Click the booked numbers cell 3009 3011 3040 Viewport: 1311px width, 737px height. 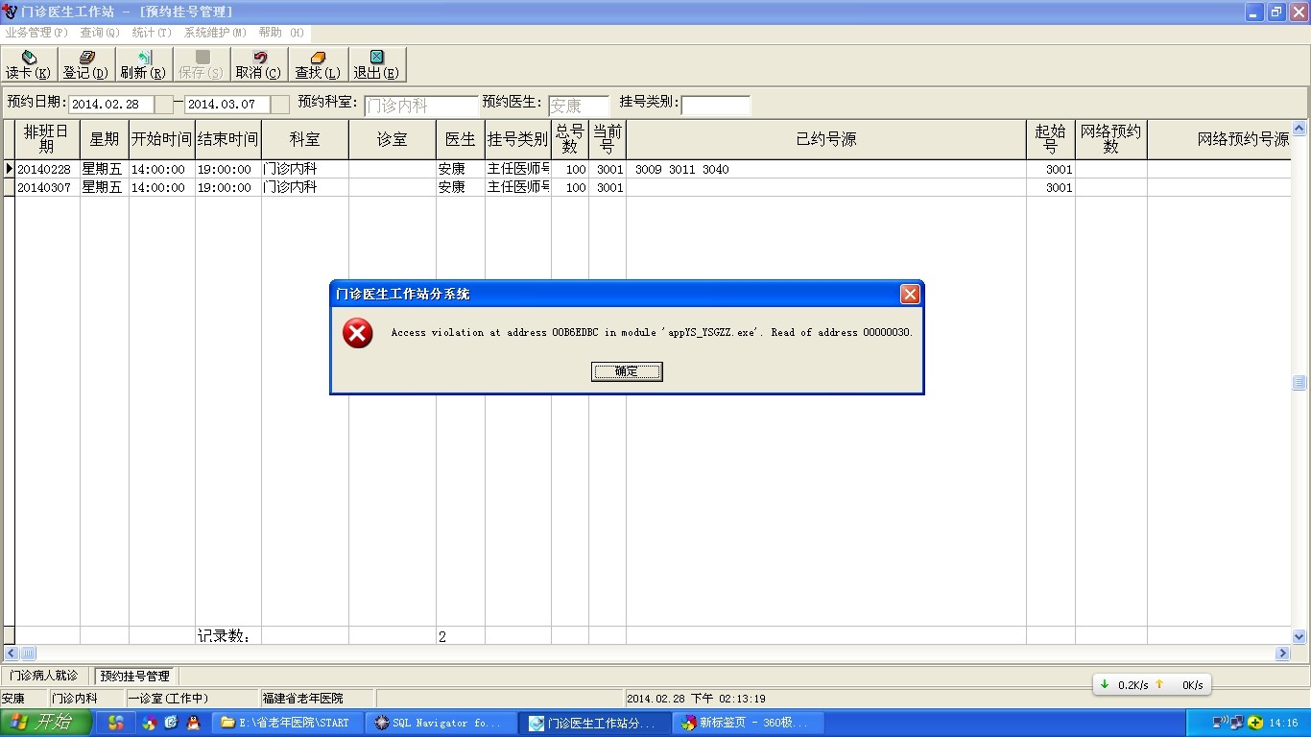(826, 169)
